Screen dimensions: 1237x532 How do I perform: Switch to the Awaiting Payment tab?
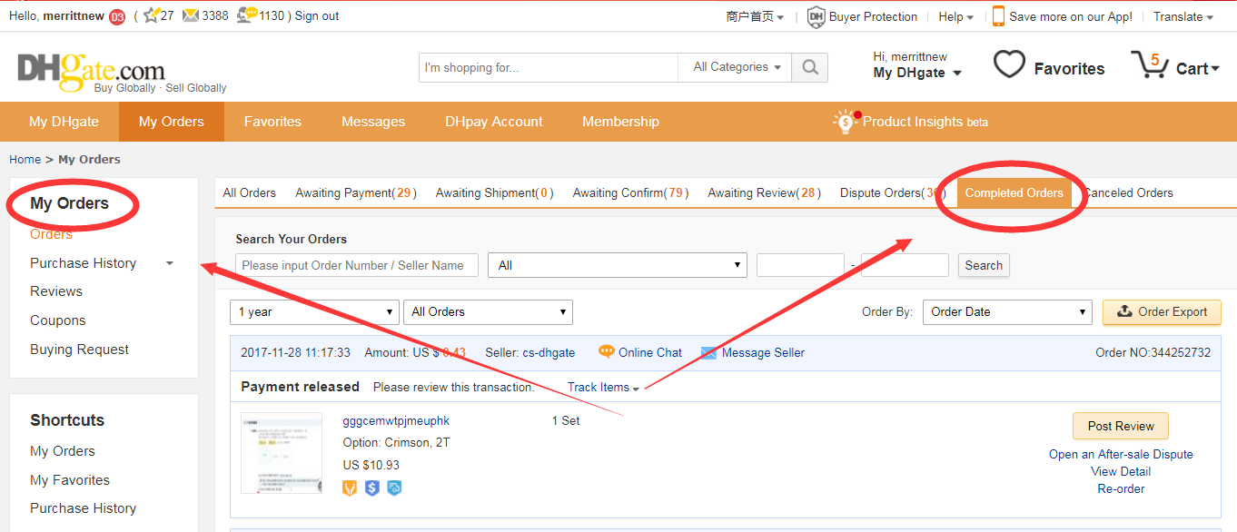(x=356, y=192)
